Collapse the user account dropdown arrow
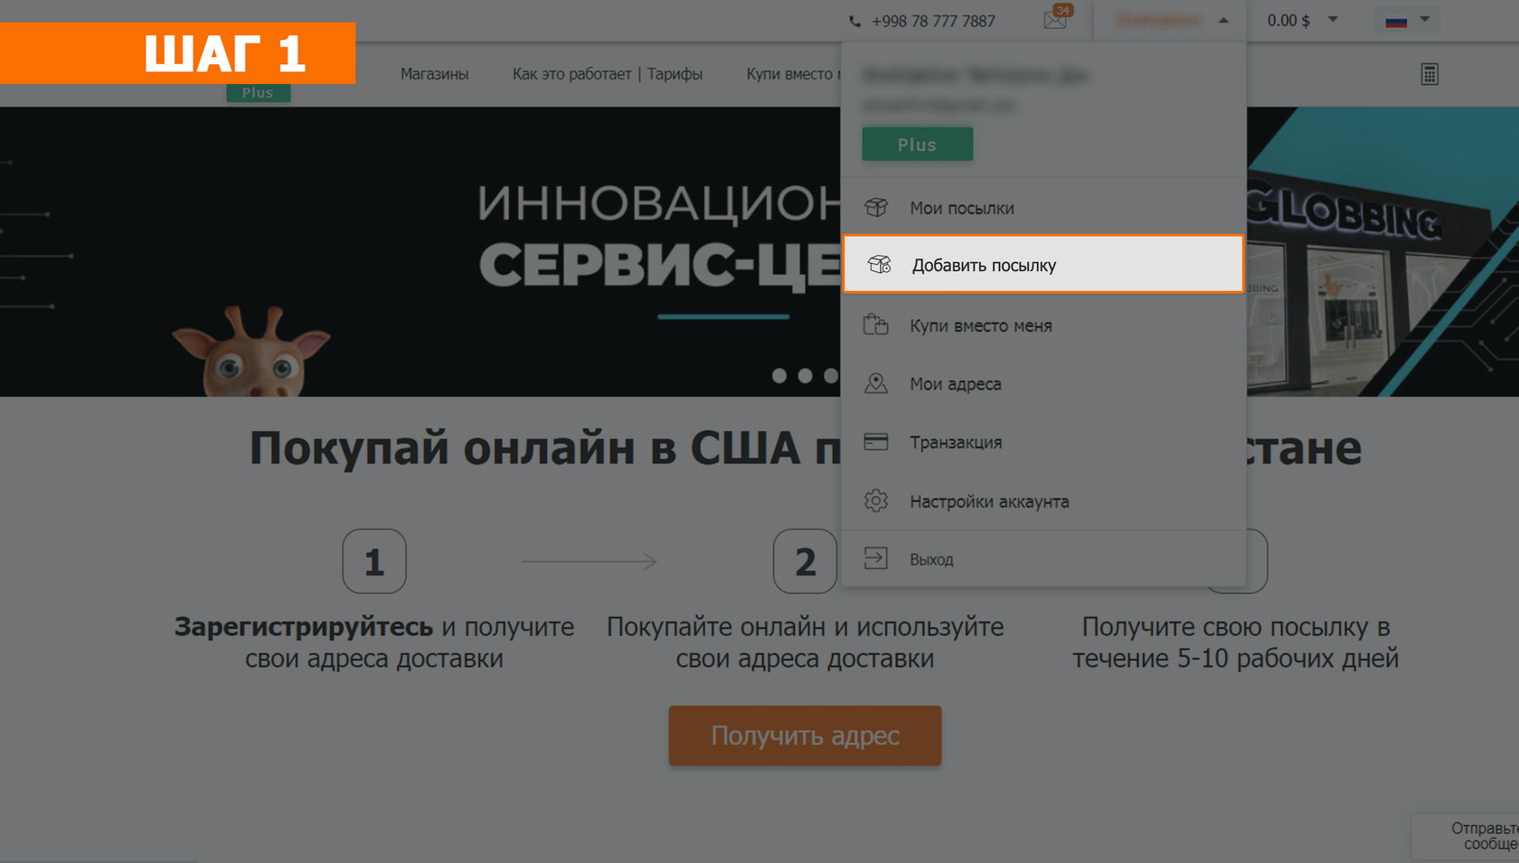This screenshot has width=1519, height=863. 1222,20
